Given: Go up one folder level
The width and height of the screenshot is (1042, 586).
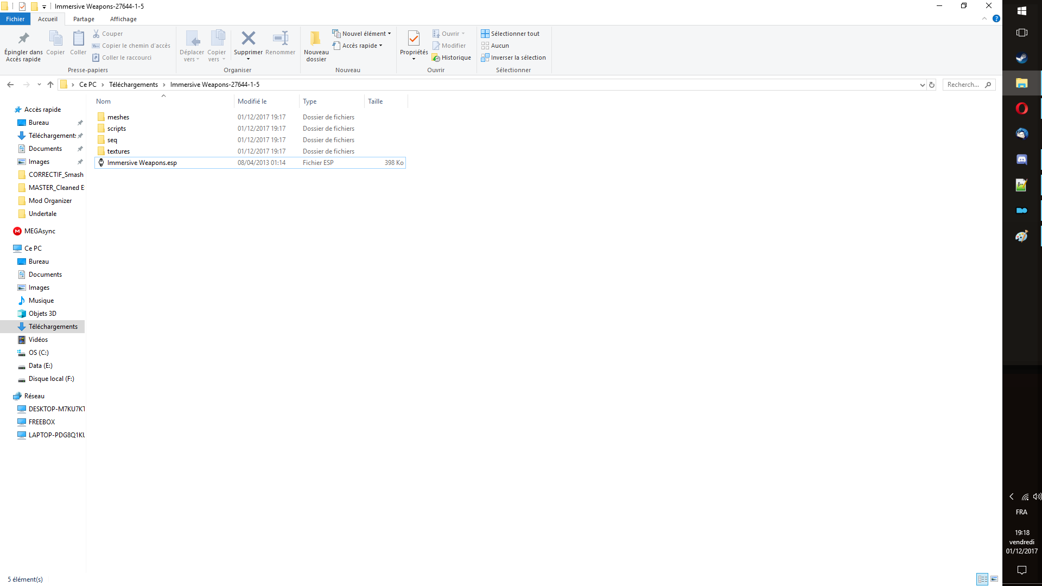Looking at the screenshot, I should (x=50, y=85).
